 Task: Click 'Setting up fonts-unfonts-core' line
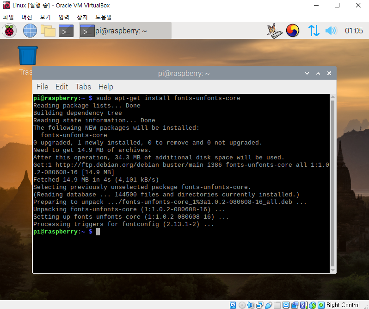pyautogui.click(x=131, y=217)
